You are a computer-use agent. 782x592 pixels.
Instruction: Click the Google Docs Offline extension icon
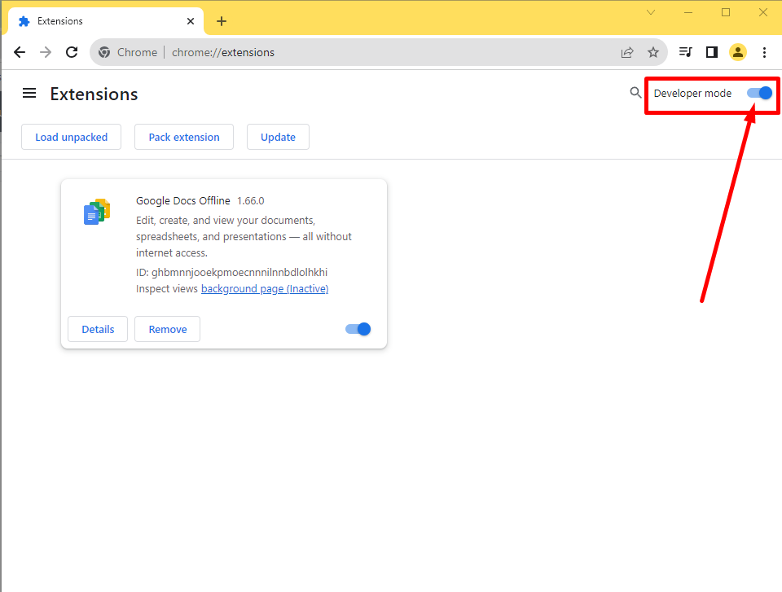click(x=96, y=211)
